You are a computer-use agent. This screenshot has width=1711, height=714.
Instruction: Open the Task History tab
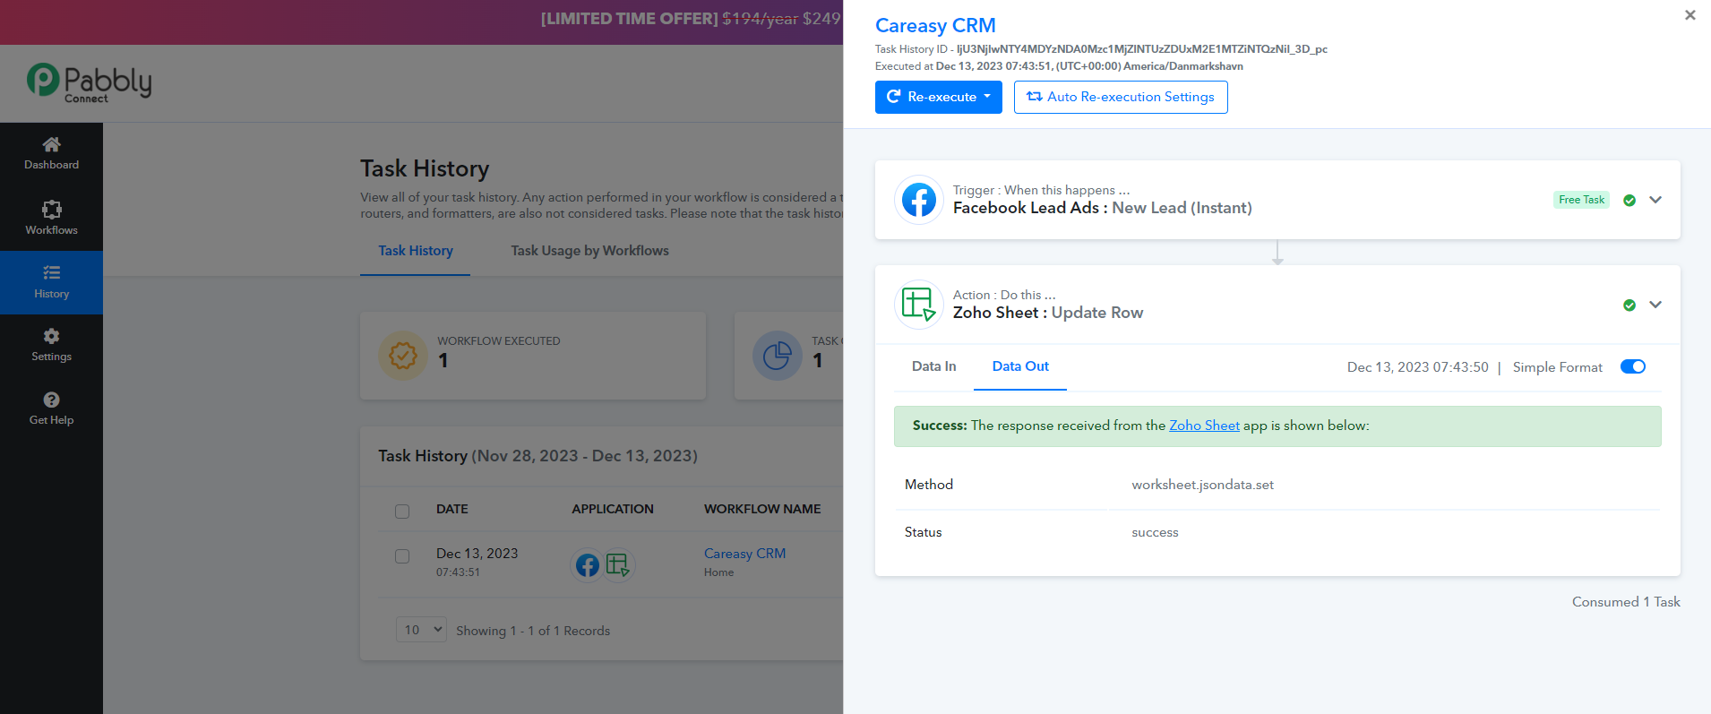pos(416,251)
